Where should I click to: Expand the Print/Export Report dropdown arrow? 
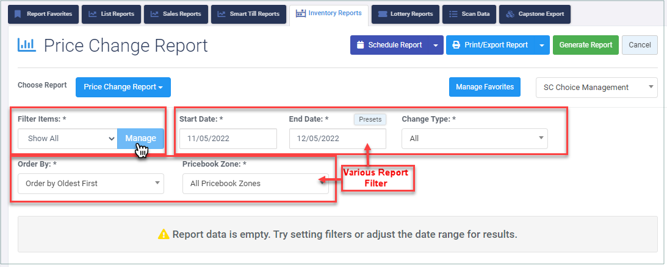[542, 45]
